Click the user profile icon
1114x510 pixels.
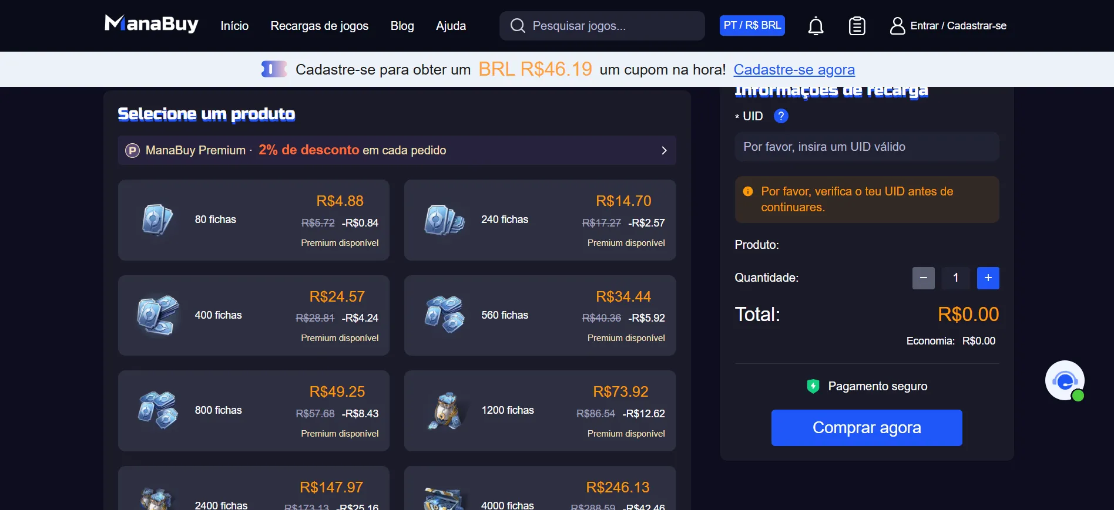click(x=897, y=26)
